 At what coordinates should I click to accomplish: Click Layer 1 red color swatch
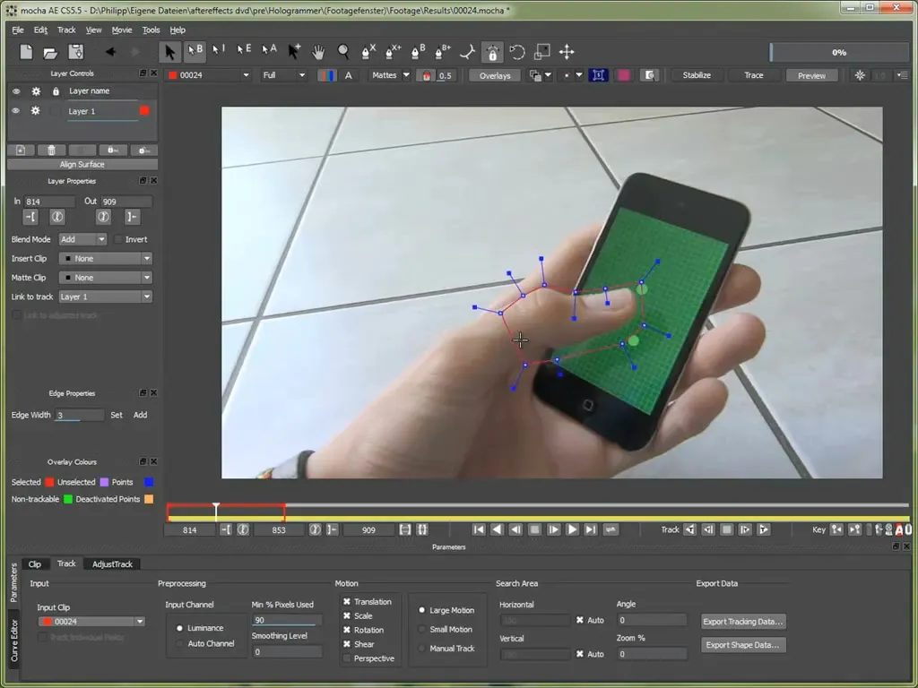tap(144, 110)
